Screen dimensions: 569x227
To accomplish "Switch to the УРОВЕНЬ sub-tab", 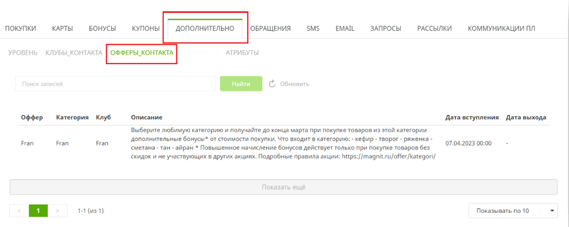I will (x=23, y=53).
